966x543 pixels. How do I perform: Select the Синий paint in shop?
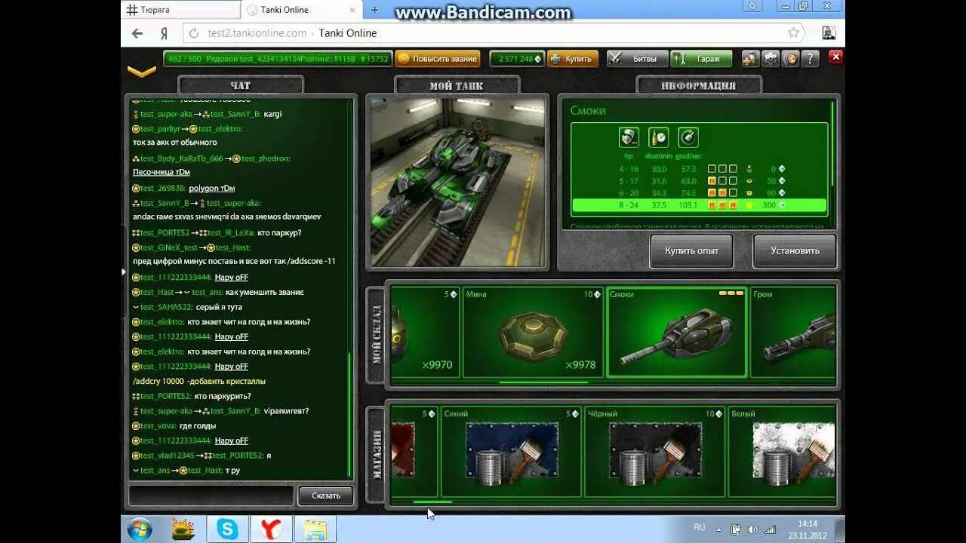[510, 452]
